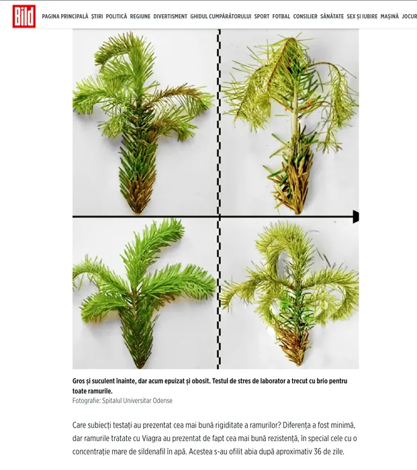Image resolution: width=417 pixels, height=470 pixels.
Task: Open the FOTBAL section
Action: tap(281, 17)
